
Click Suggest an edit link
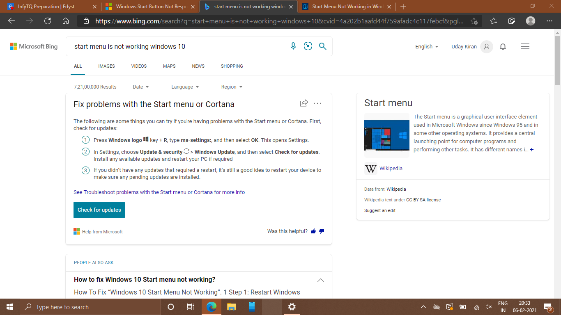coord(380,210)
